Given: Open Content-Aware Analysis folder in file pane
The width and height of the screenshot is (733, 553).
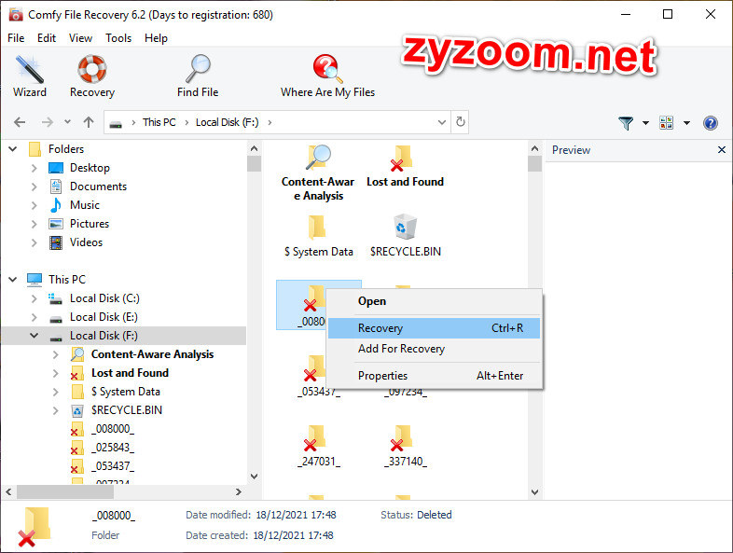Looking at the screenshot, I should coord(318,173).
